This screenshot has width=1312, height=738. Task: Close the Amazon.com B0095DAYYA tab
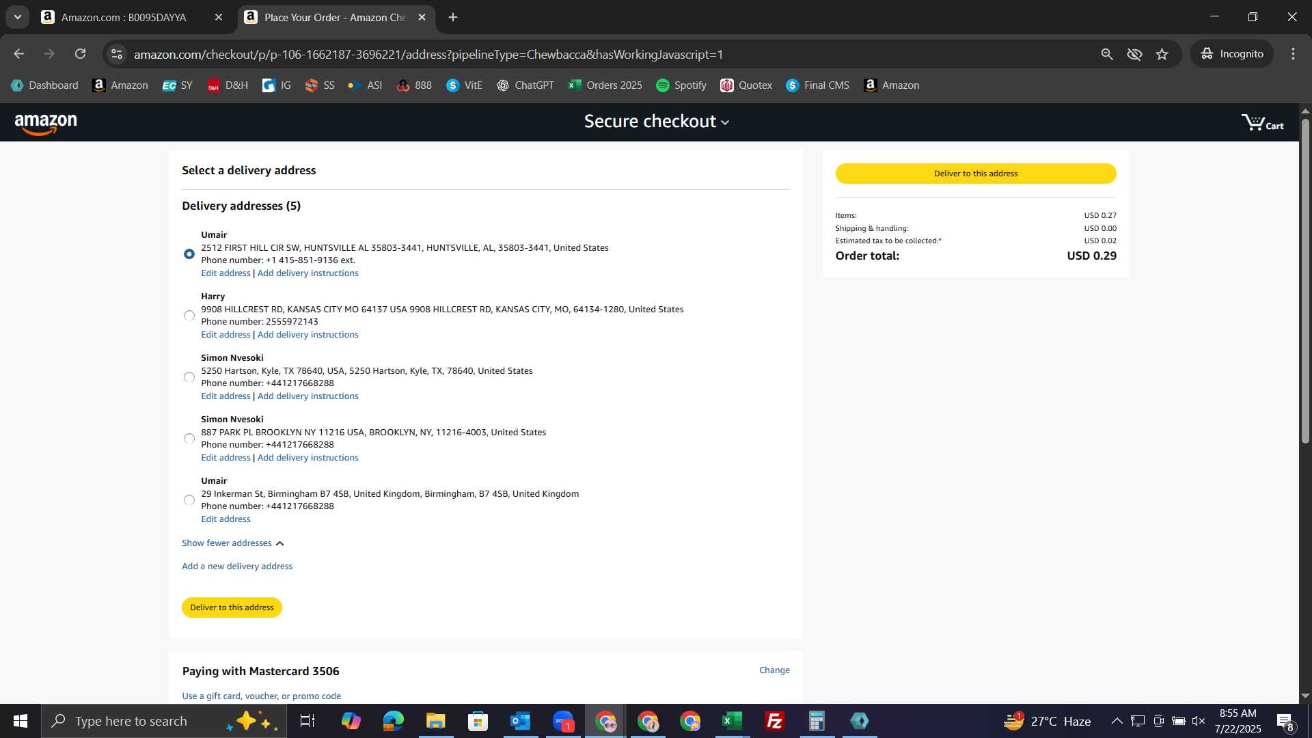pyautogui.click(x=219, y=18)
